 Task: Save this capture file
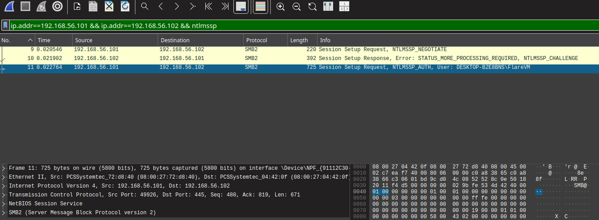point(93,6)
